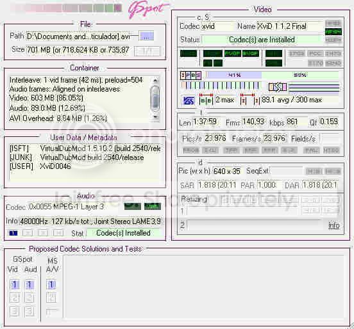Select 'AVI Overhead: 8.84 MB (1.26%)' row
Screen dimensions: 354x329
pyautogui.click(x=58, y=118)
